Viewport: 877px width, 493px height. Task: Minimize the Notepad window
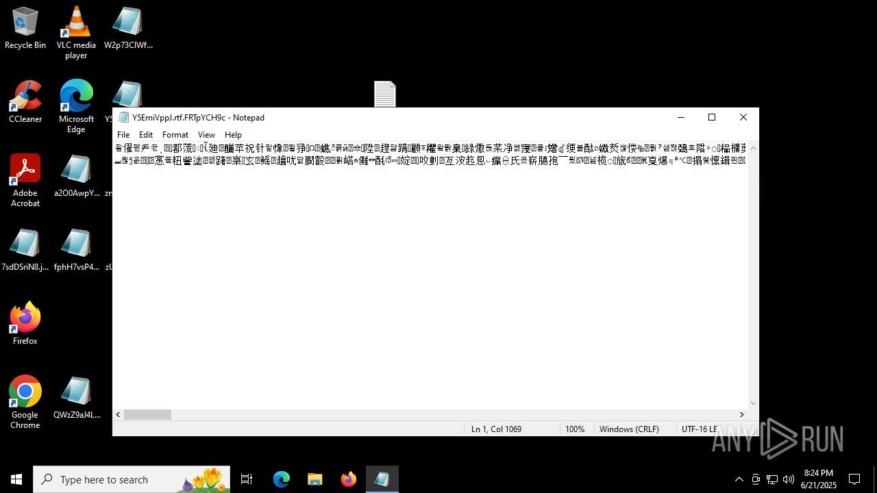681,118
